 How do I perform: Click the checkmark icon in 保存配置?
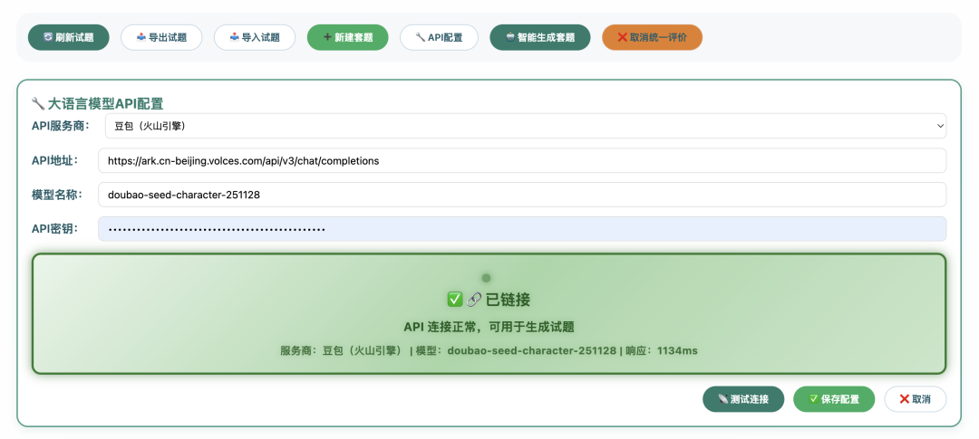[813, 399]
